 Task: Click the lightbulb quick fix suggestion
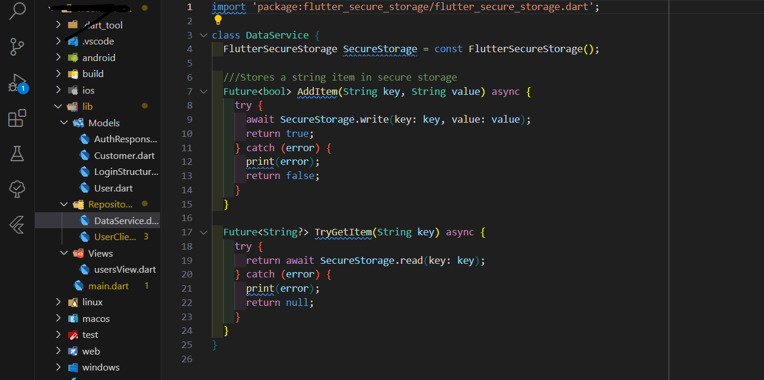click(x=218, y=20)
